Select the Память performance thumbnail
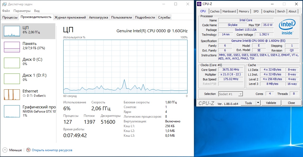303x157 pixels. pyautogui.click(x=12, y=47)
